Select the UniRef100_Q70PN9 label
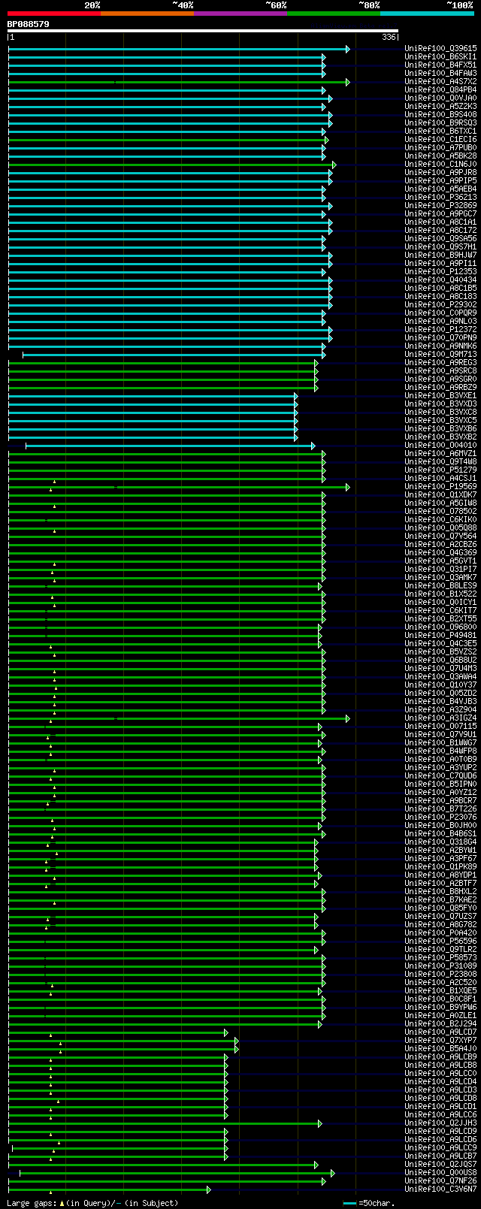This screenshot has width=481, height=1209. coord(440,337)
